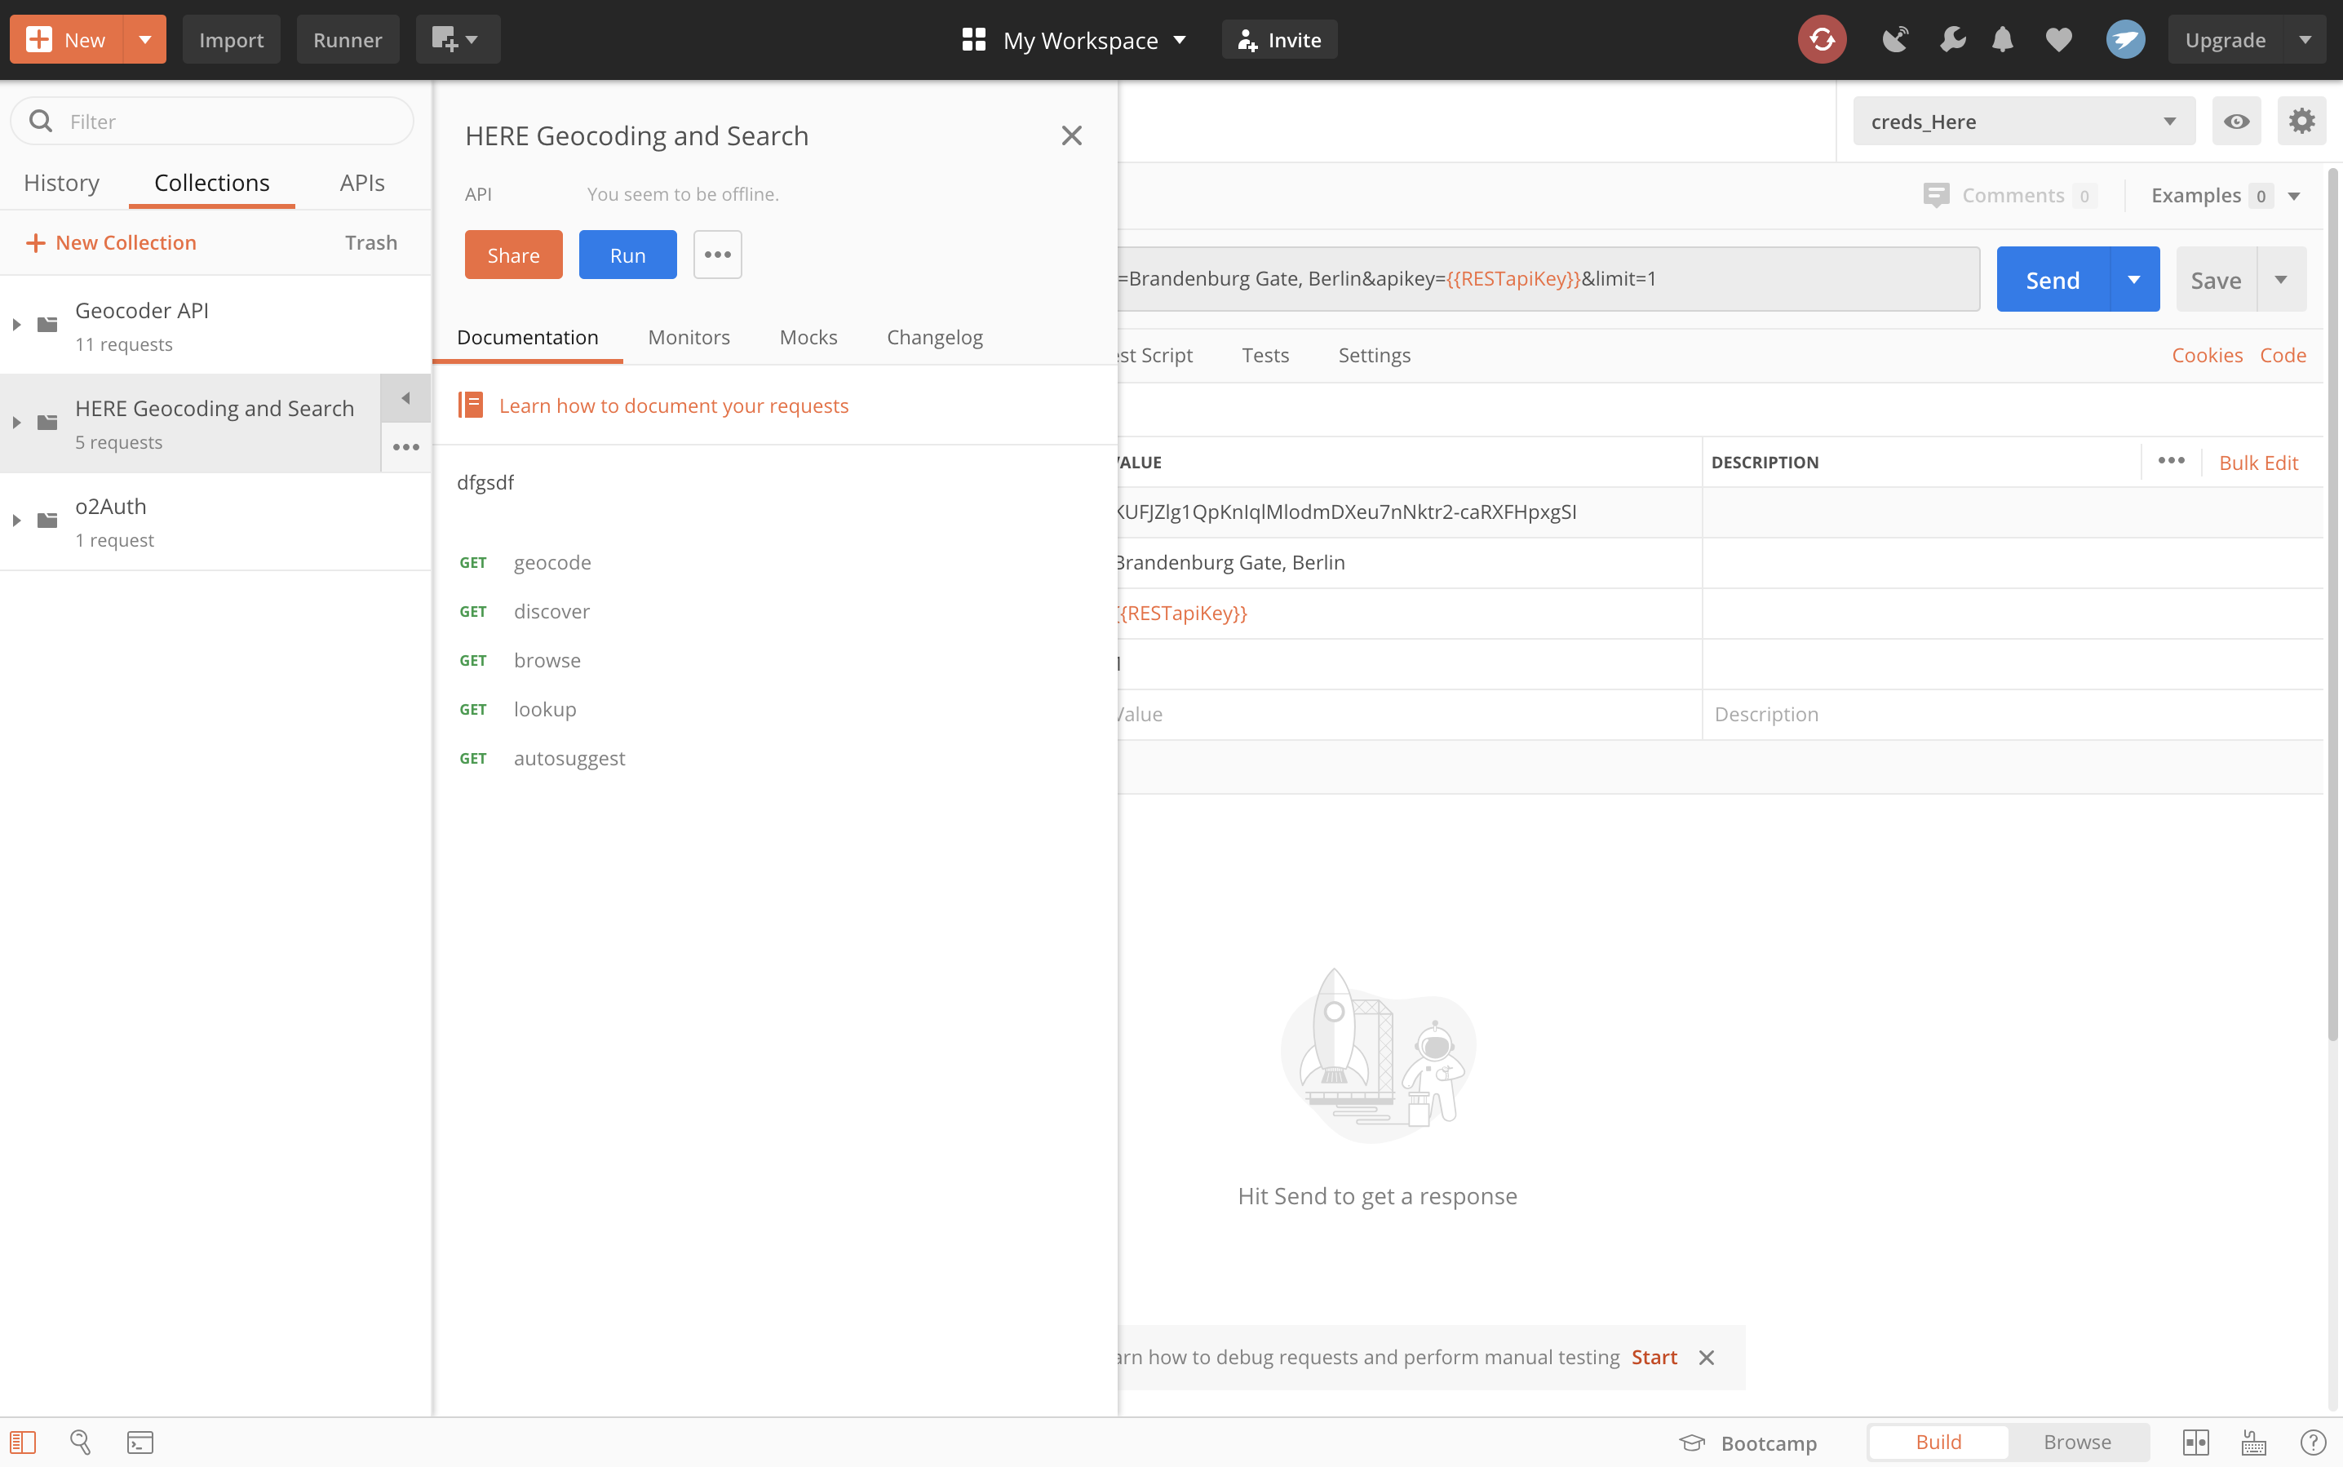Click the collections Filter search field
The width and height of the screenshot is (2343, 1467).
pos(212,122)
